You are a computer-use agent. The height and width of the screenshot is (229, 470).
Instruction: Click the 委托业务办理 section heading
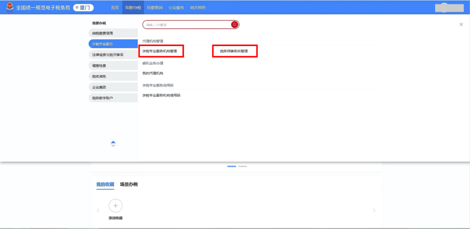pos(153,63)
